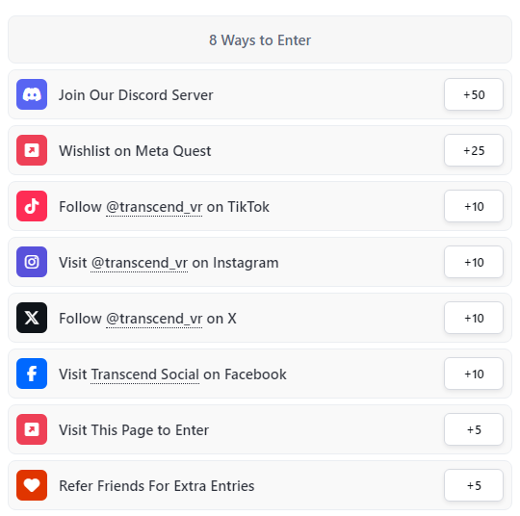Select the +10 button for X follow
Screen dimensions: 520x516
(x=474, y=318)
